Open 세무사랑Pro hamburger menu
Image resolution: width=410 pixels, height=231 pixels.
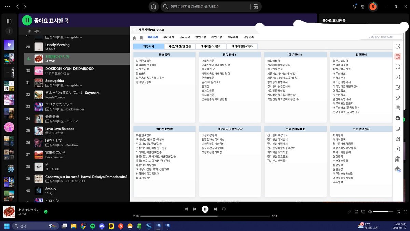pos(134,30)
